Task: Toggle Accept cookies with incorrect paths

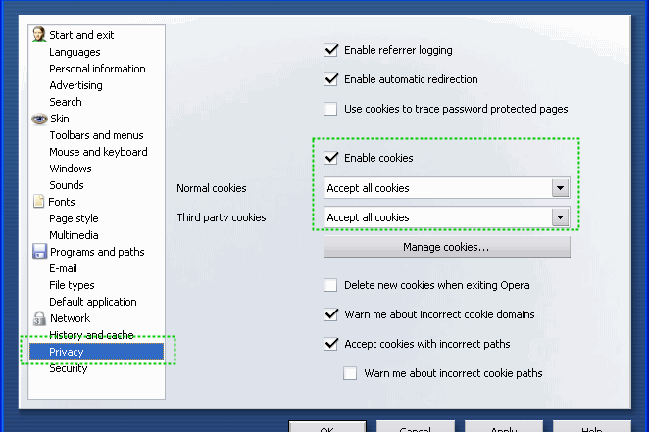Action: pyautogui.click(x=331, y=344)
